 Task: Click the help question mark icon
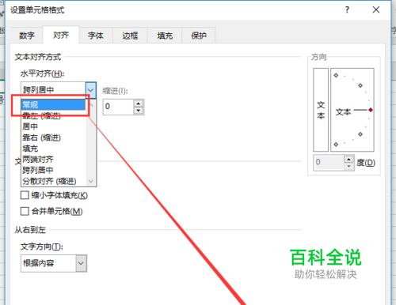[x=347, y=10]
